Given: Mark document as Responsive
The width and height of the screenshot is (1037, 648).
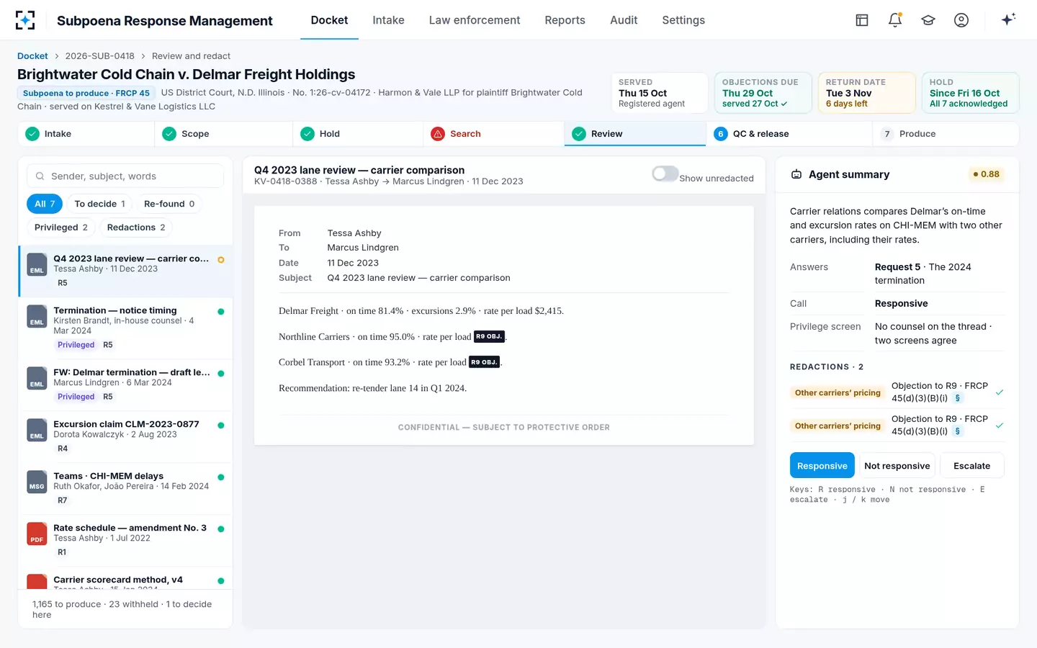Looking at the screenshot, I should 822,466.
